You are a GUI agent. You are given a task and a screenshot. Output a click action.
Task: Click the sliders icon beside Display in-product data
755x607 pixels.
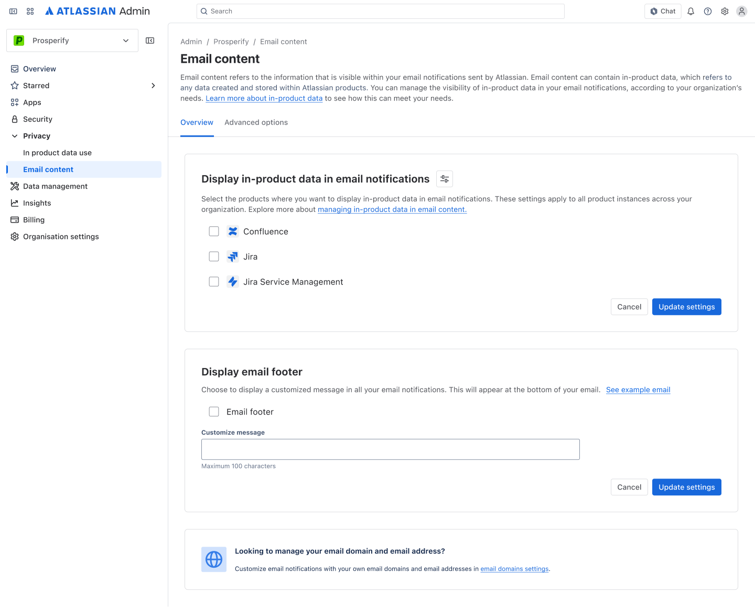pyautogui.click(x=445, y=179)
